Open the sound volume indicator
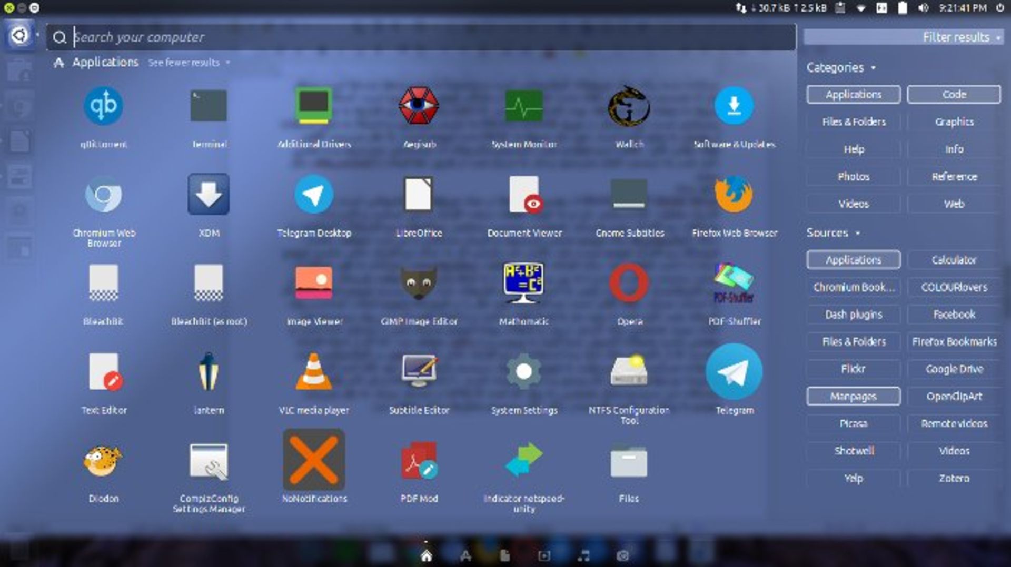The image size is (1011, 567). point(923,8)
